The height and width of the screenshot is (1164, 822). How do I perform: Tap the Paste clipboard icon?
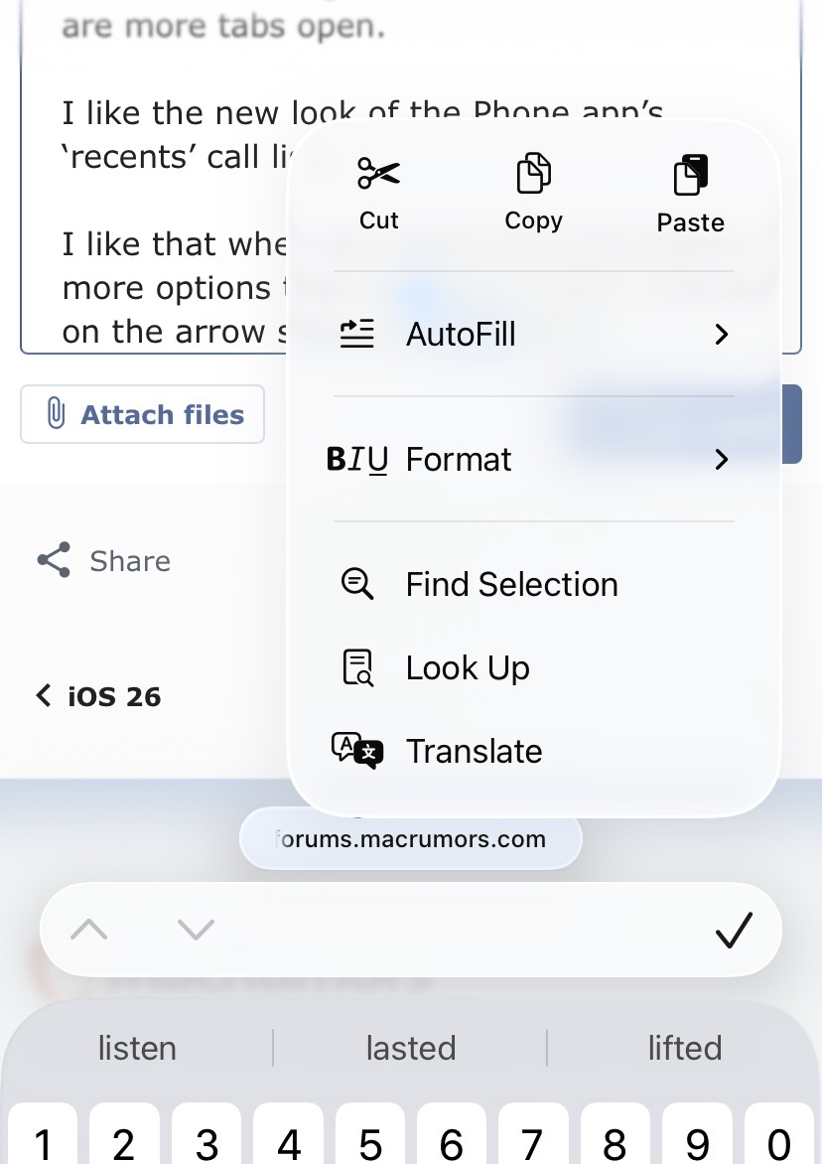[x=691, y=176]
